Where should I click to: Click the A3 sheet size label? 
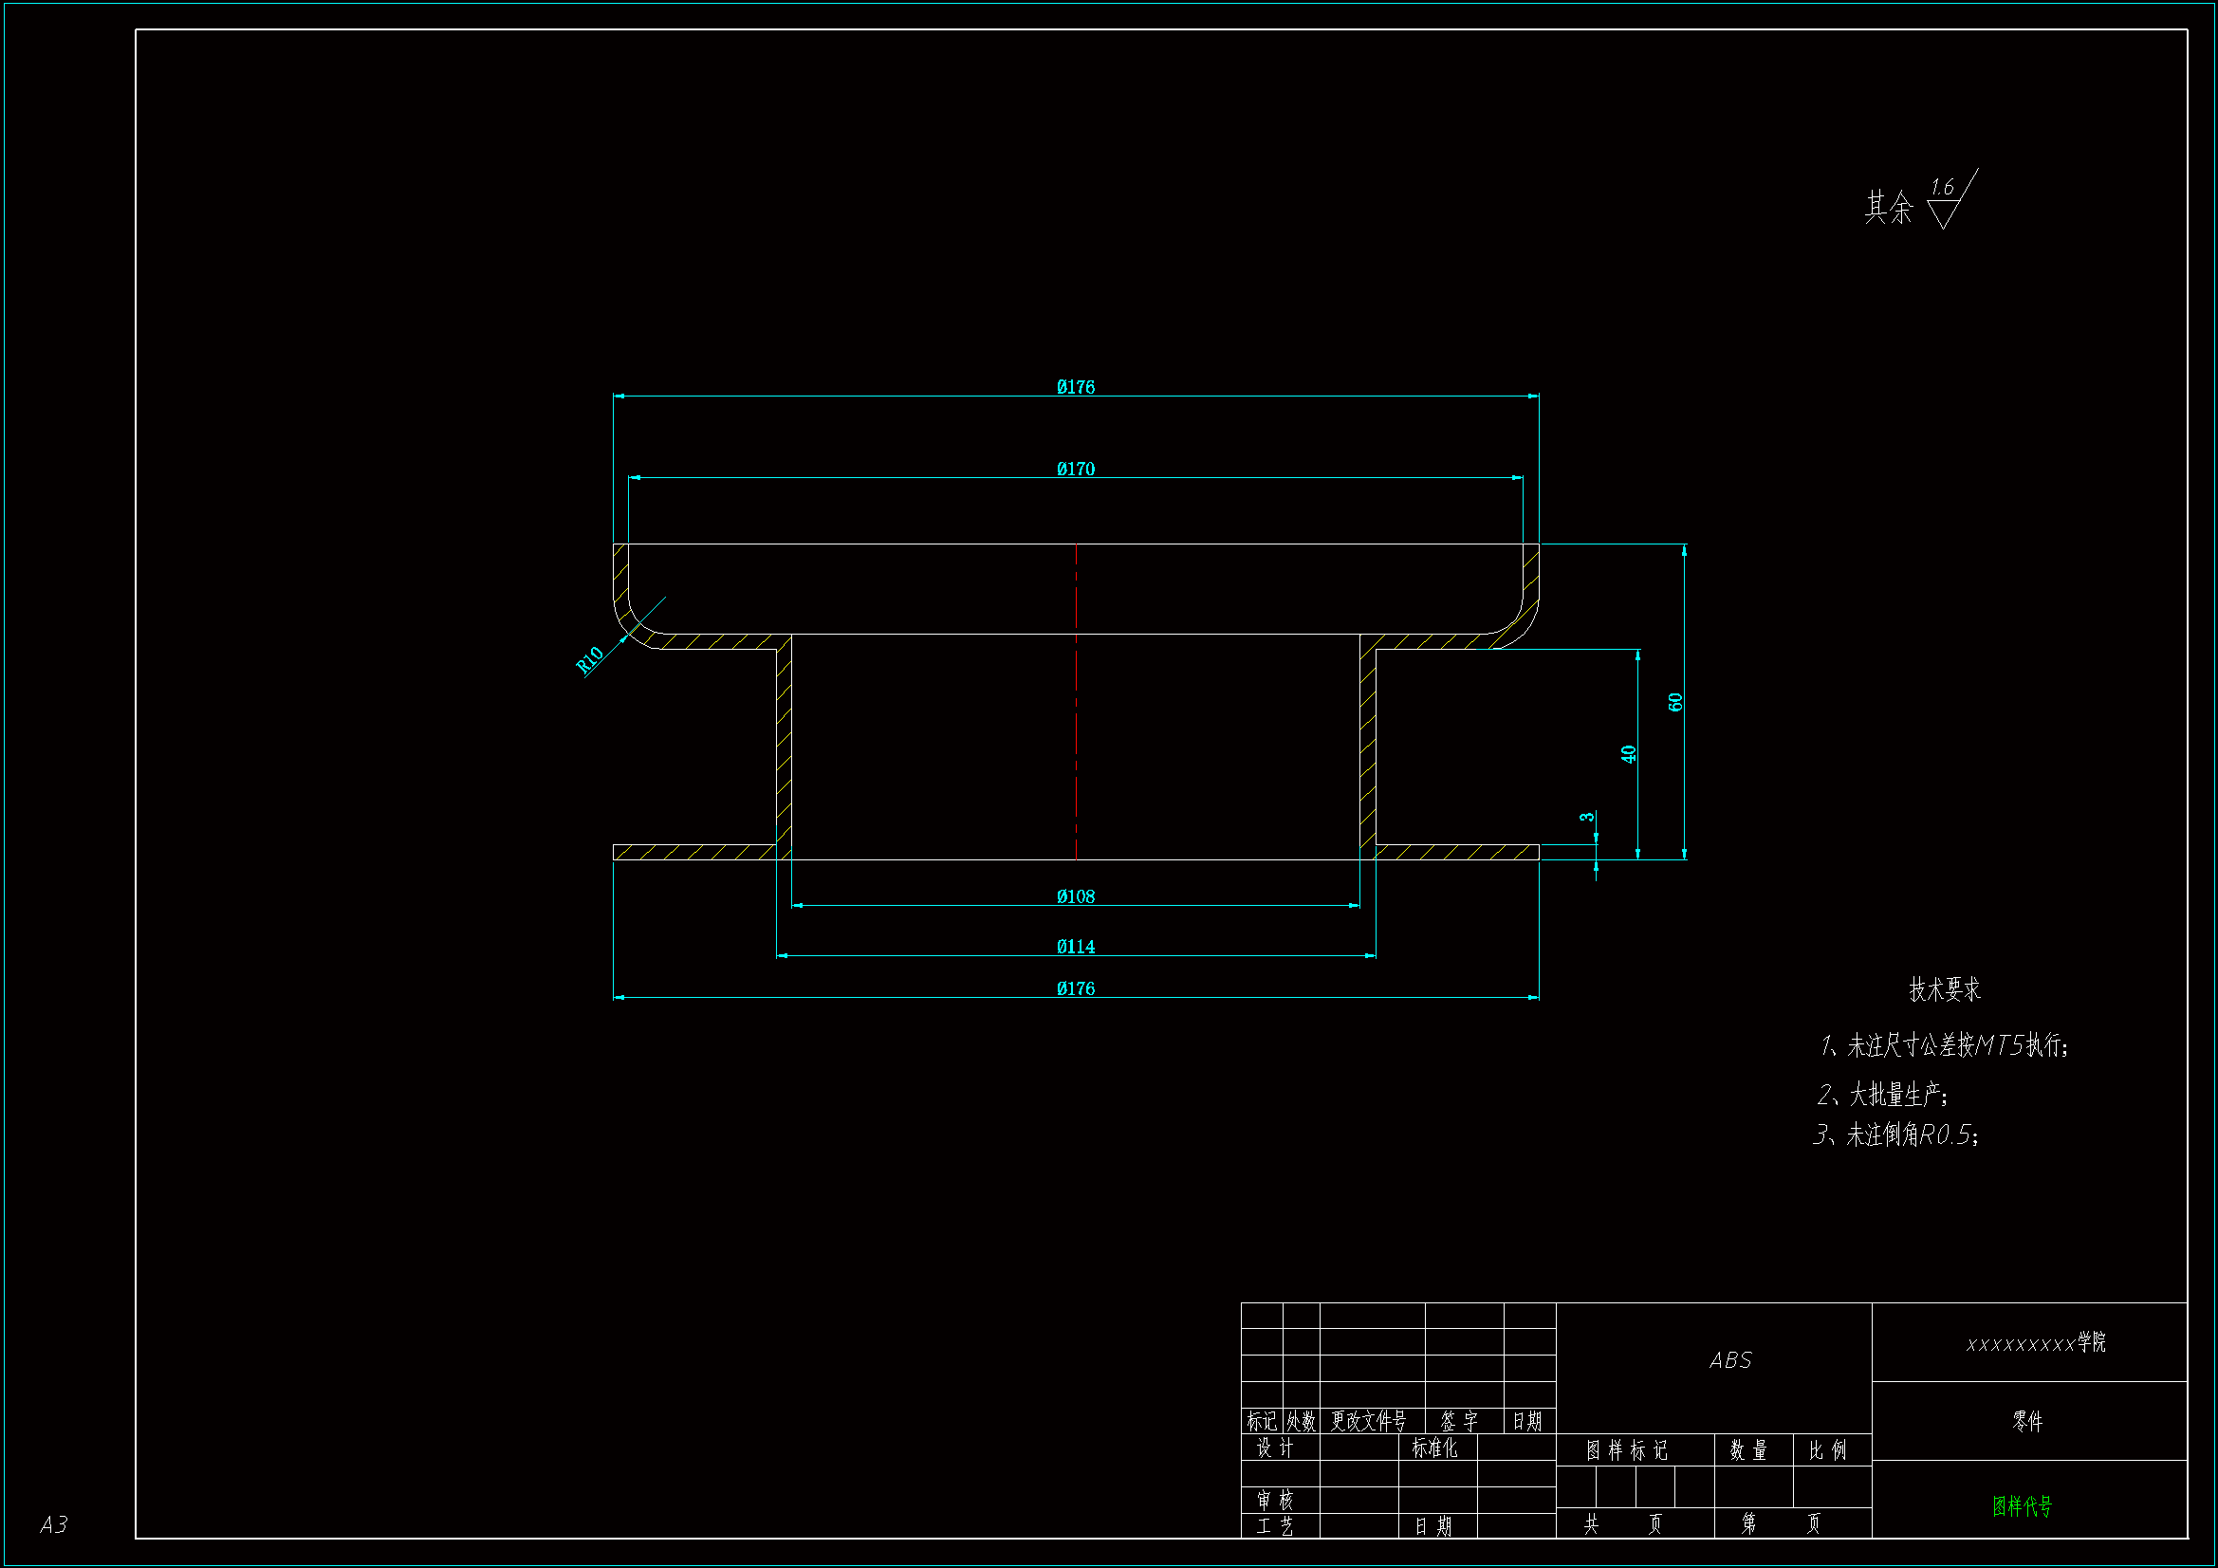tap(53, 1524)
